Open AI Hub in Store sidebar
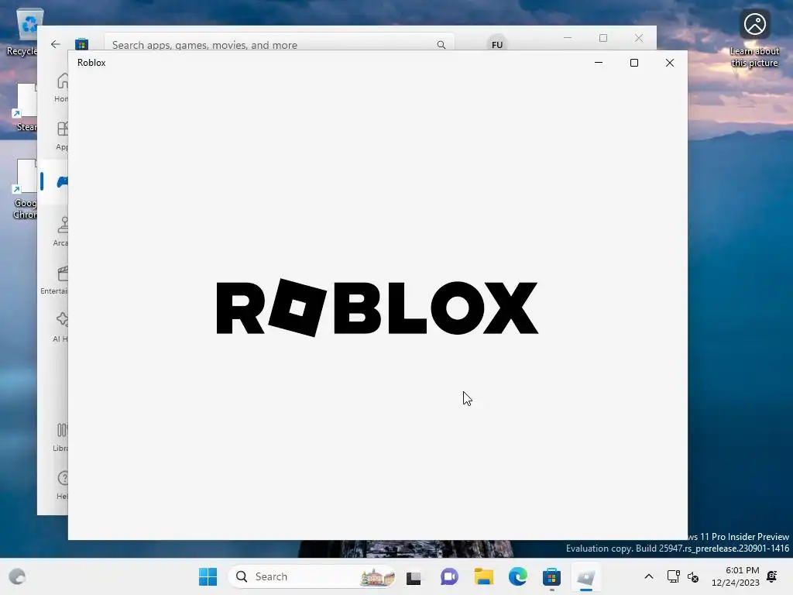This screenshot has height=595, width=793. click(60, 328)
